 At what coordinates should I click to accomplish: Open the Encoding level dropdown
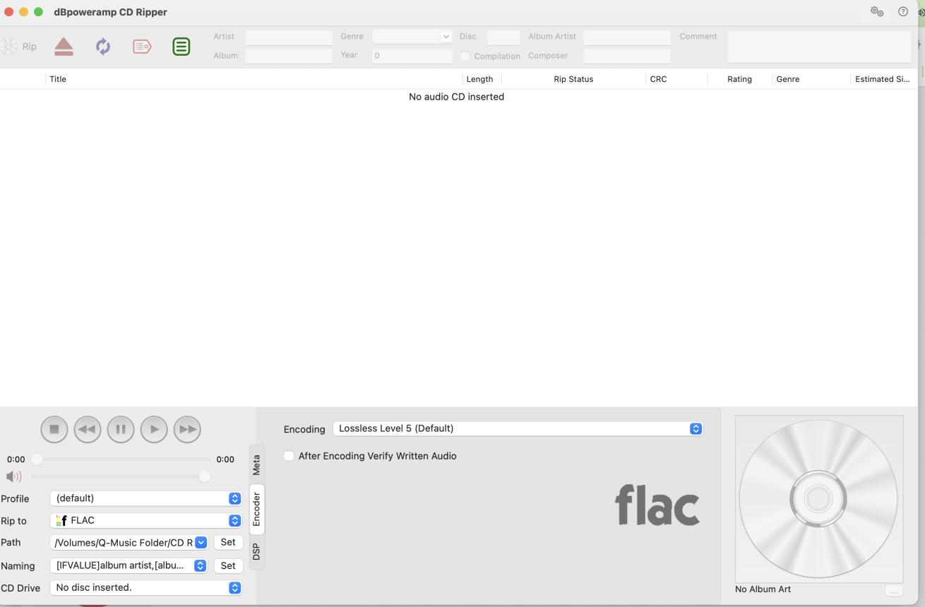tap(518, 428)
